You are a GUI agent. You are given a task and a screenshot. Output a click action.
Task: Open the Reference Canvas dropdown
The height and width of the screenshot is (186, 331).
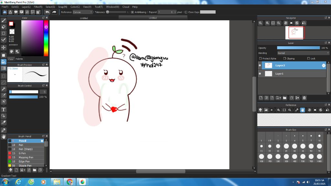click(82, 12)
